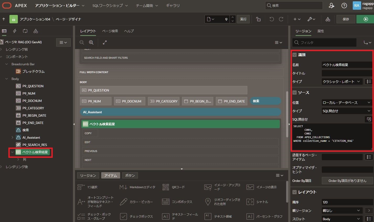Select P9_SEARCH_RES hidden item in tree
374x222 pixels.
[x=35, y=145]
